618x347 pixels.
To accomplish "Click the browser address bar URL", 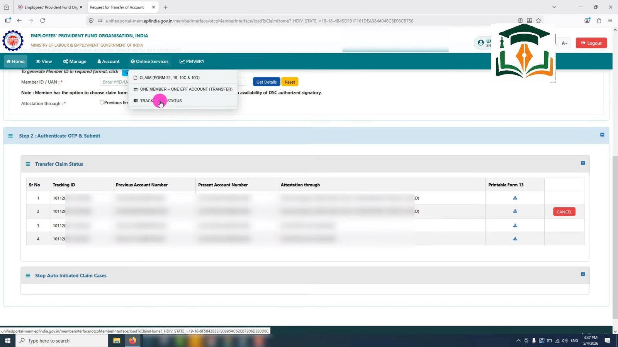I will pos(260,21).
